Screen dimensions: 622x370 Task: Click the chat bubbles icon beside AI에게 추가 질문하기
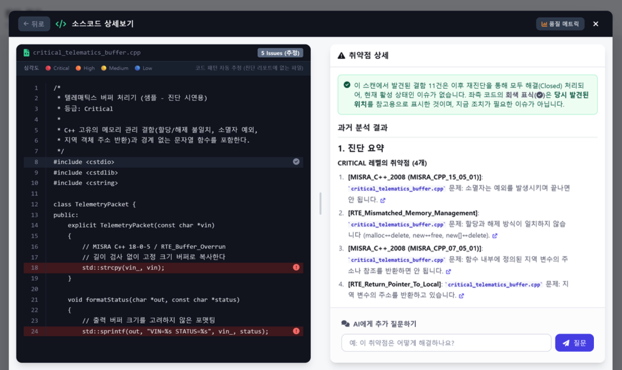345,324
